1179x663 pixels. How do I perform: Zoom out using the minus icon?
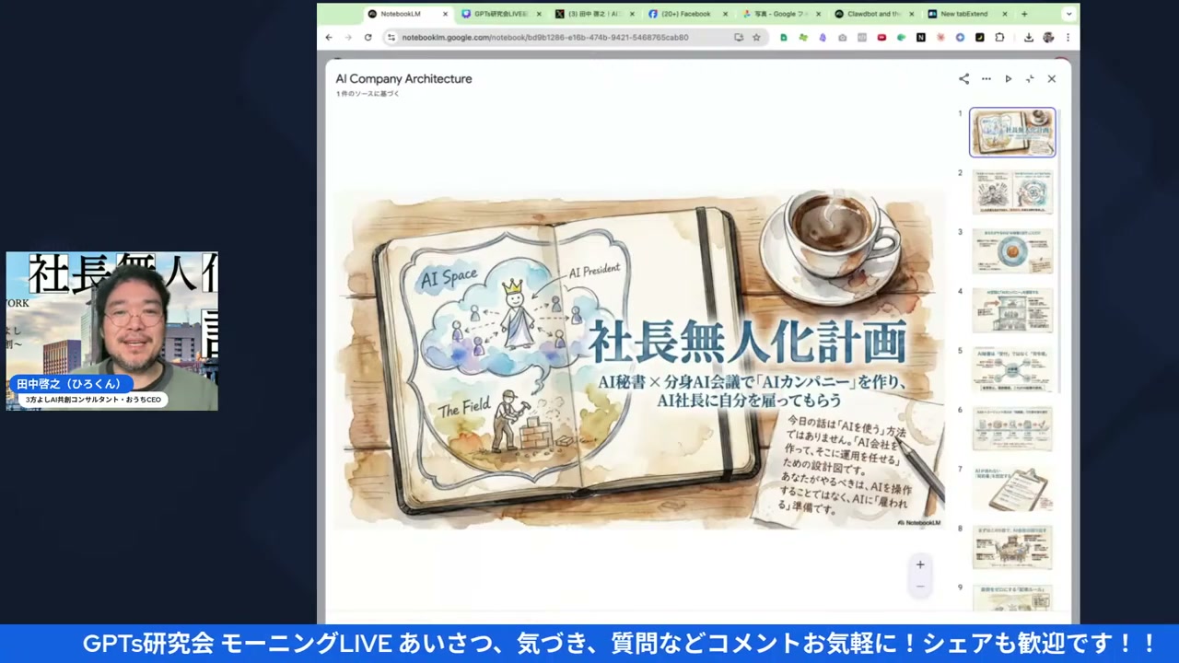[x=919, y=586]
